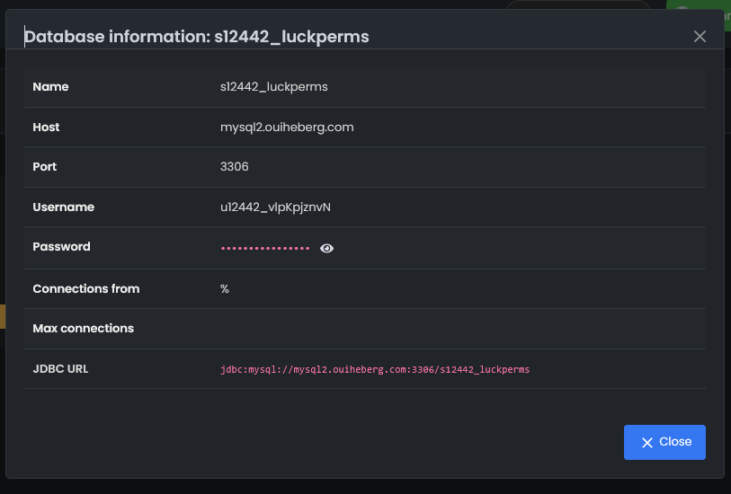Viewport: 731px width, 494px height.
Task: Click the pink JDBC URL connection string
Action: click(375, 369)
